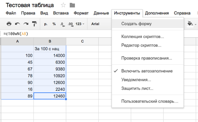Click the print icon in toolbar

(x=9, y=24)
